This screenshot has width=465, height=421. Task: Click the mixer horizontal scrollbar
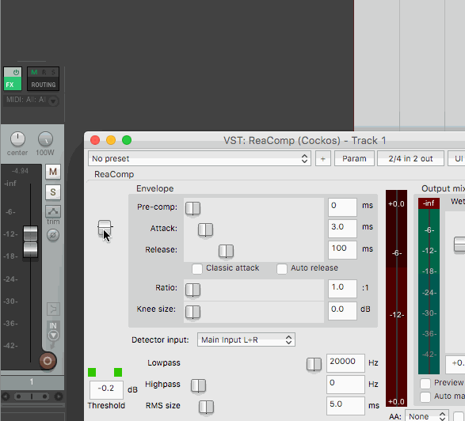32,396
